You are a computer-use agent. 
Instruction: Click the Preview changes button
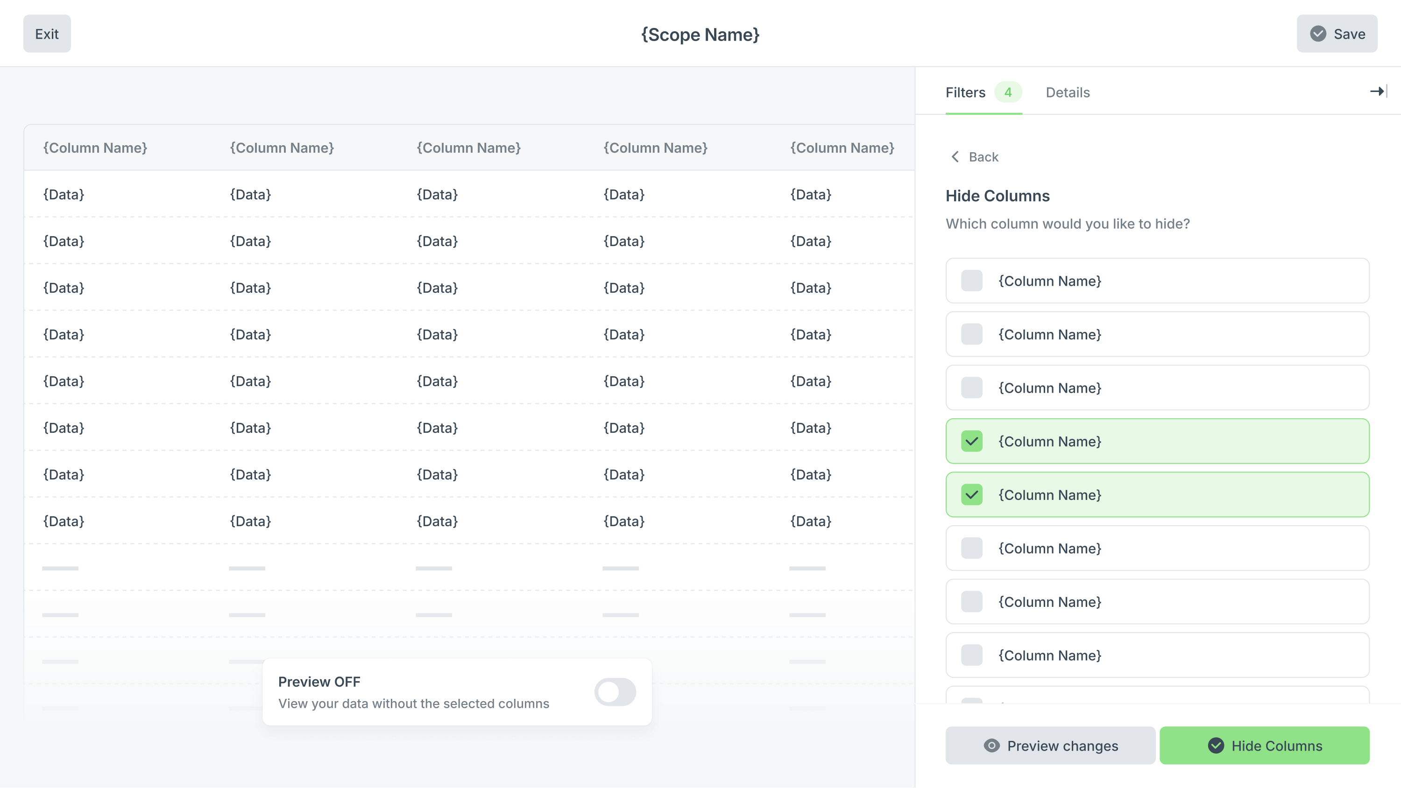click(1050, 746)
